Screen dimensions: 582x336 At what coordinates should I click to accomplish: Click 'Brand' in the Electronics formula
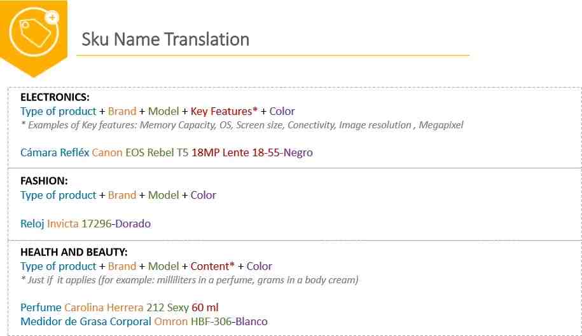(x=122, y=111)
